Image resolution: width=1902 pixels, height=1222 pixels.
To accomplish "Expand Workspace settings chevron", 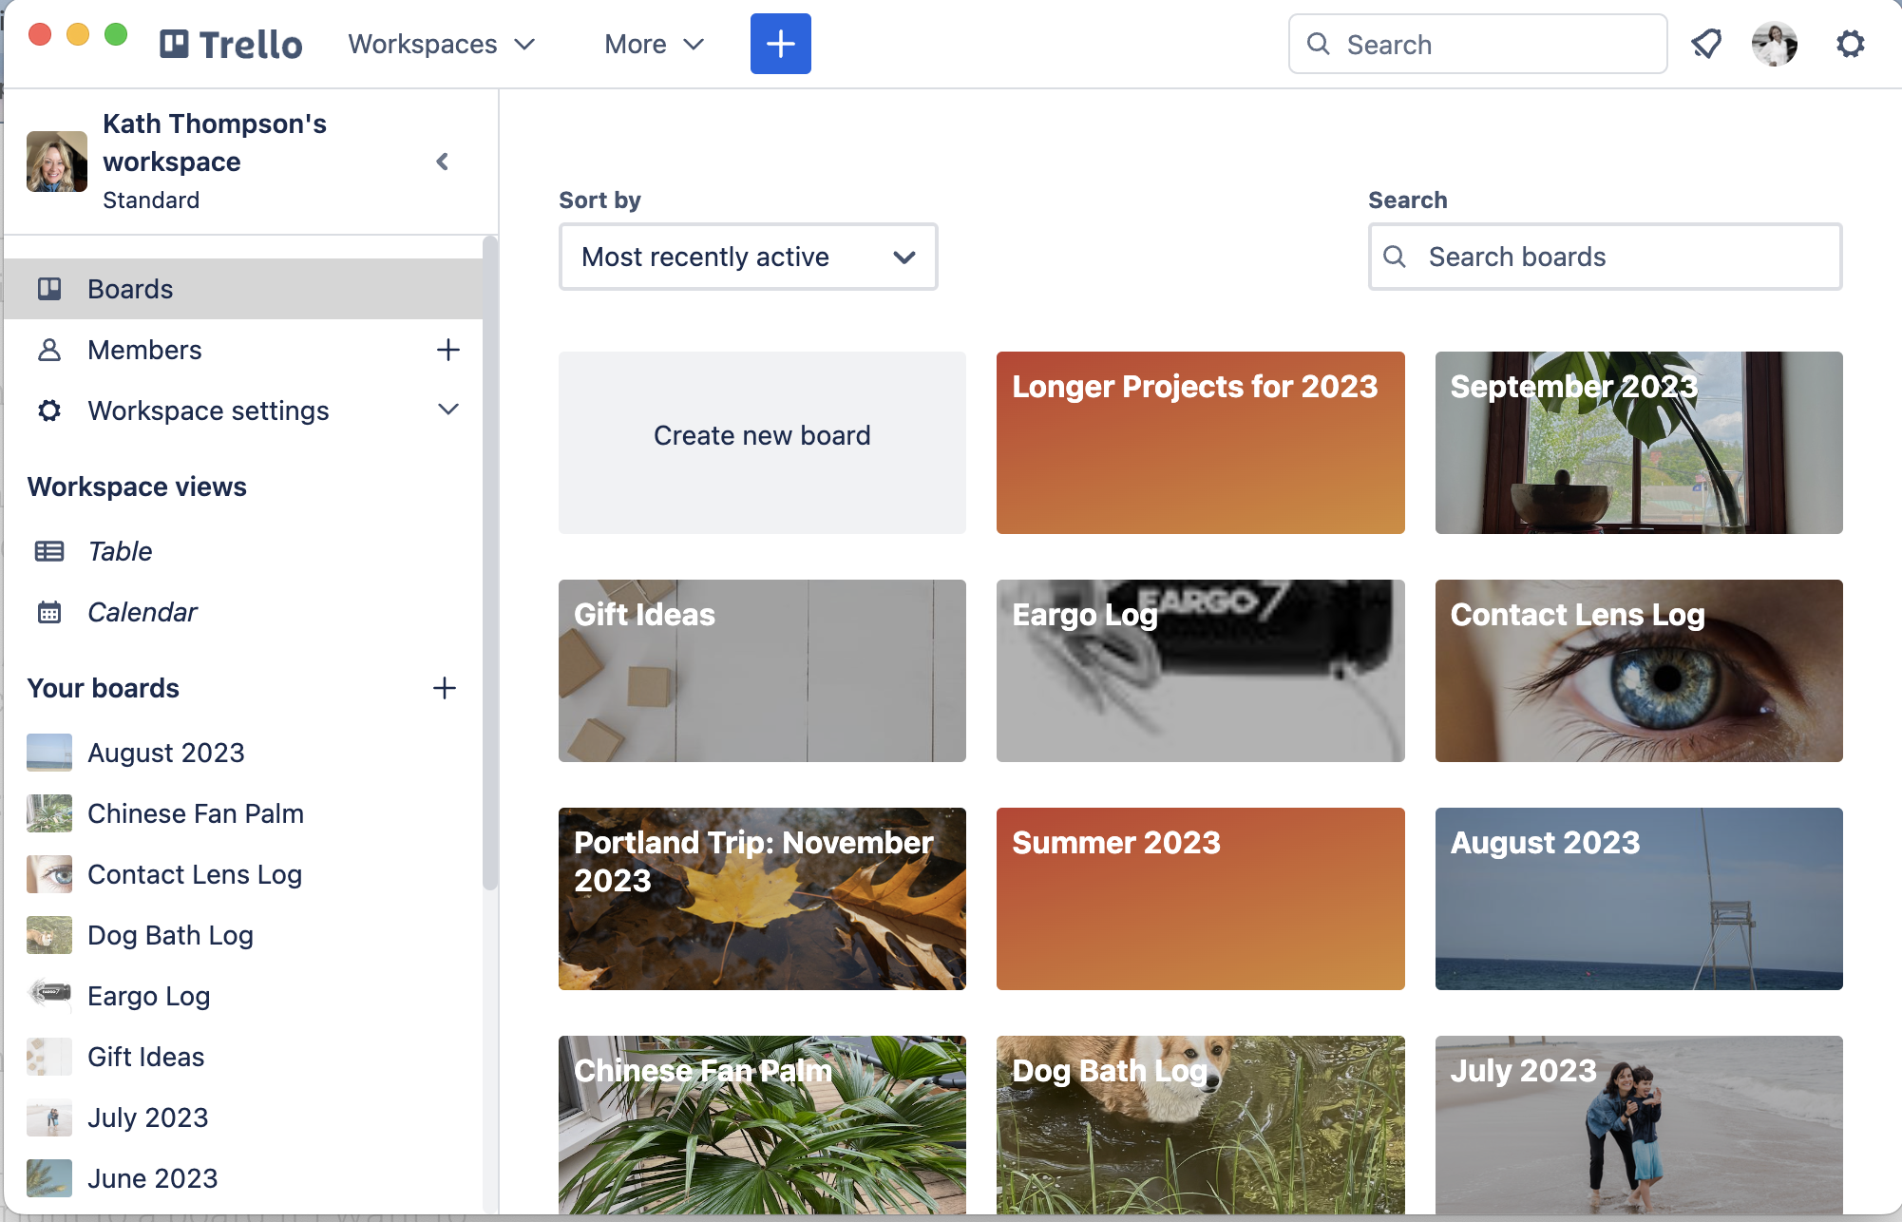I will pyautogui.click(x=447, y=410).
